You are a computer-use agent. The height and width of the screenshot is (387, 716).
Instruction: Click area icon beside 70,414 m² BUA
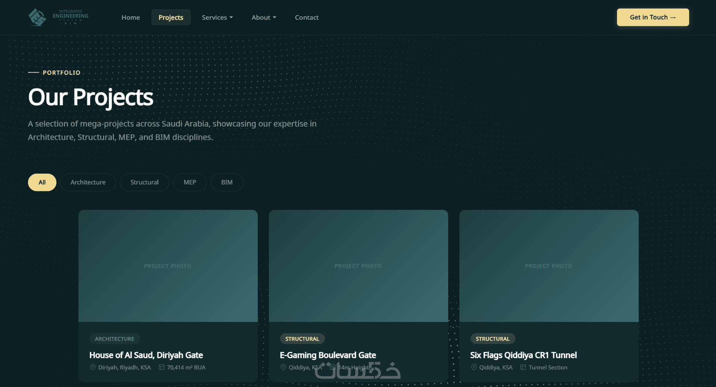(161, 367)
